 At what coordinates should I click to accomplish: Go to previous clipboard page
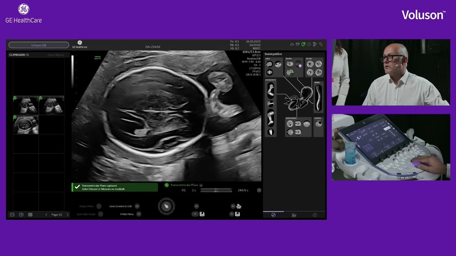[46, 215]
